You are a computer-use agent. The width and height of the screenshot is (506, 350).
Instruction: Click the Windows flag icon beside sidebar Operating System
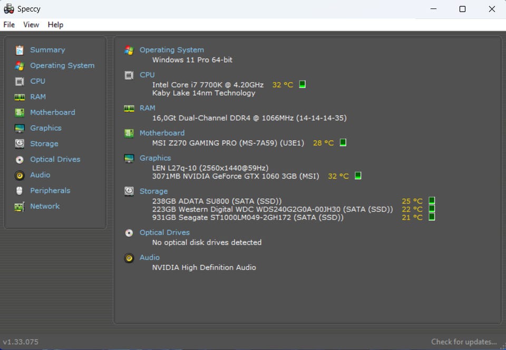[x=20, y=66]
